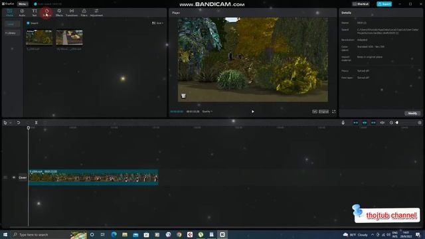Toggle the third teal timeline icon
425x239 pixels.
373,123
